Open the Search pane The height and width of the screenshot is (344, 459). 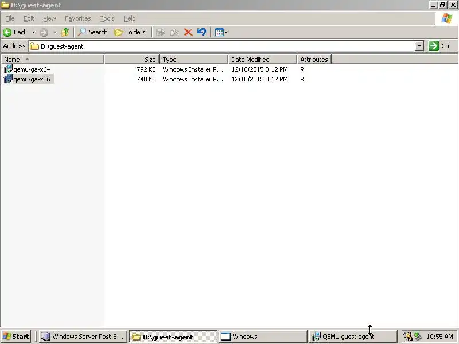(x=92, y=32)
